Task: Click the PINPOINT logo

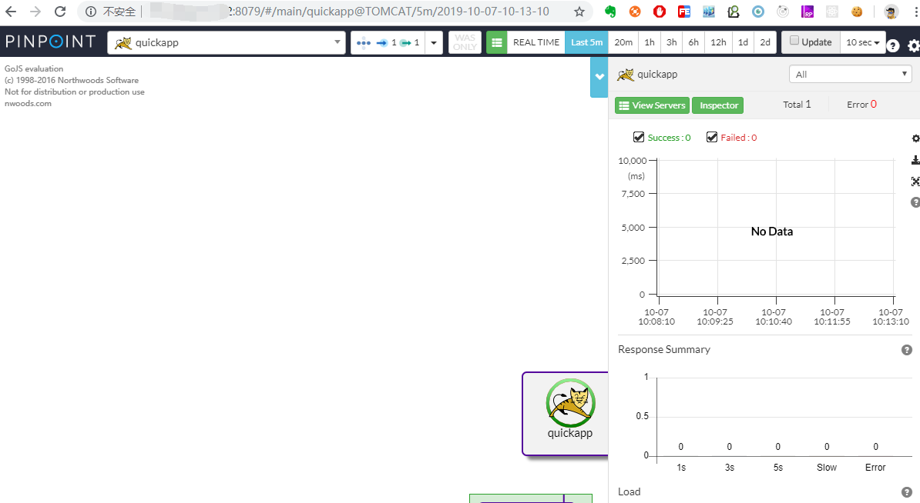Action: pos(50,42)
